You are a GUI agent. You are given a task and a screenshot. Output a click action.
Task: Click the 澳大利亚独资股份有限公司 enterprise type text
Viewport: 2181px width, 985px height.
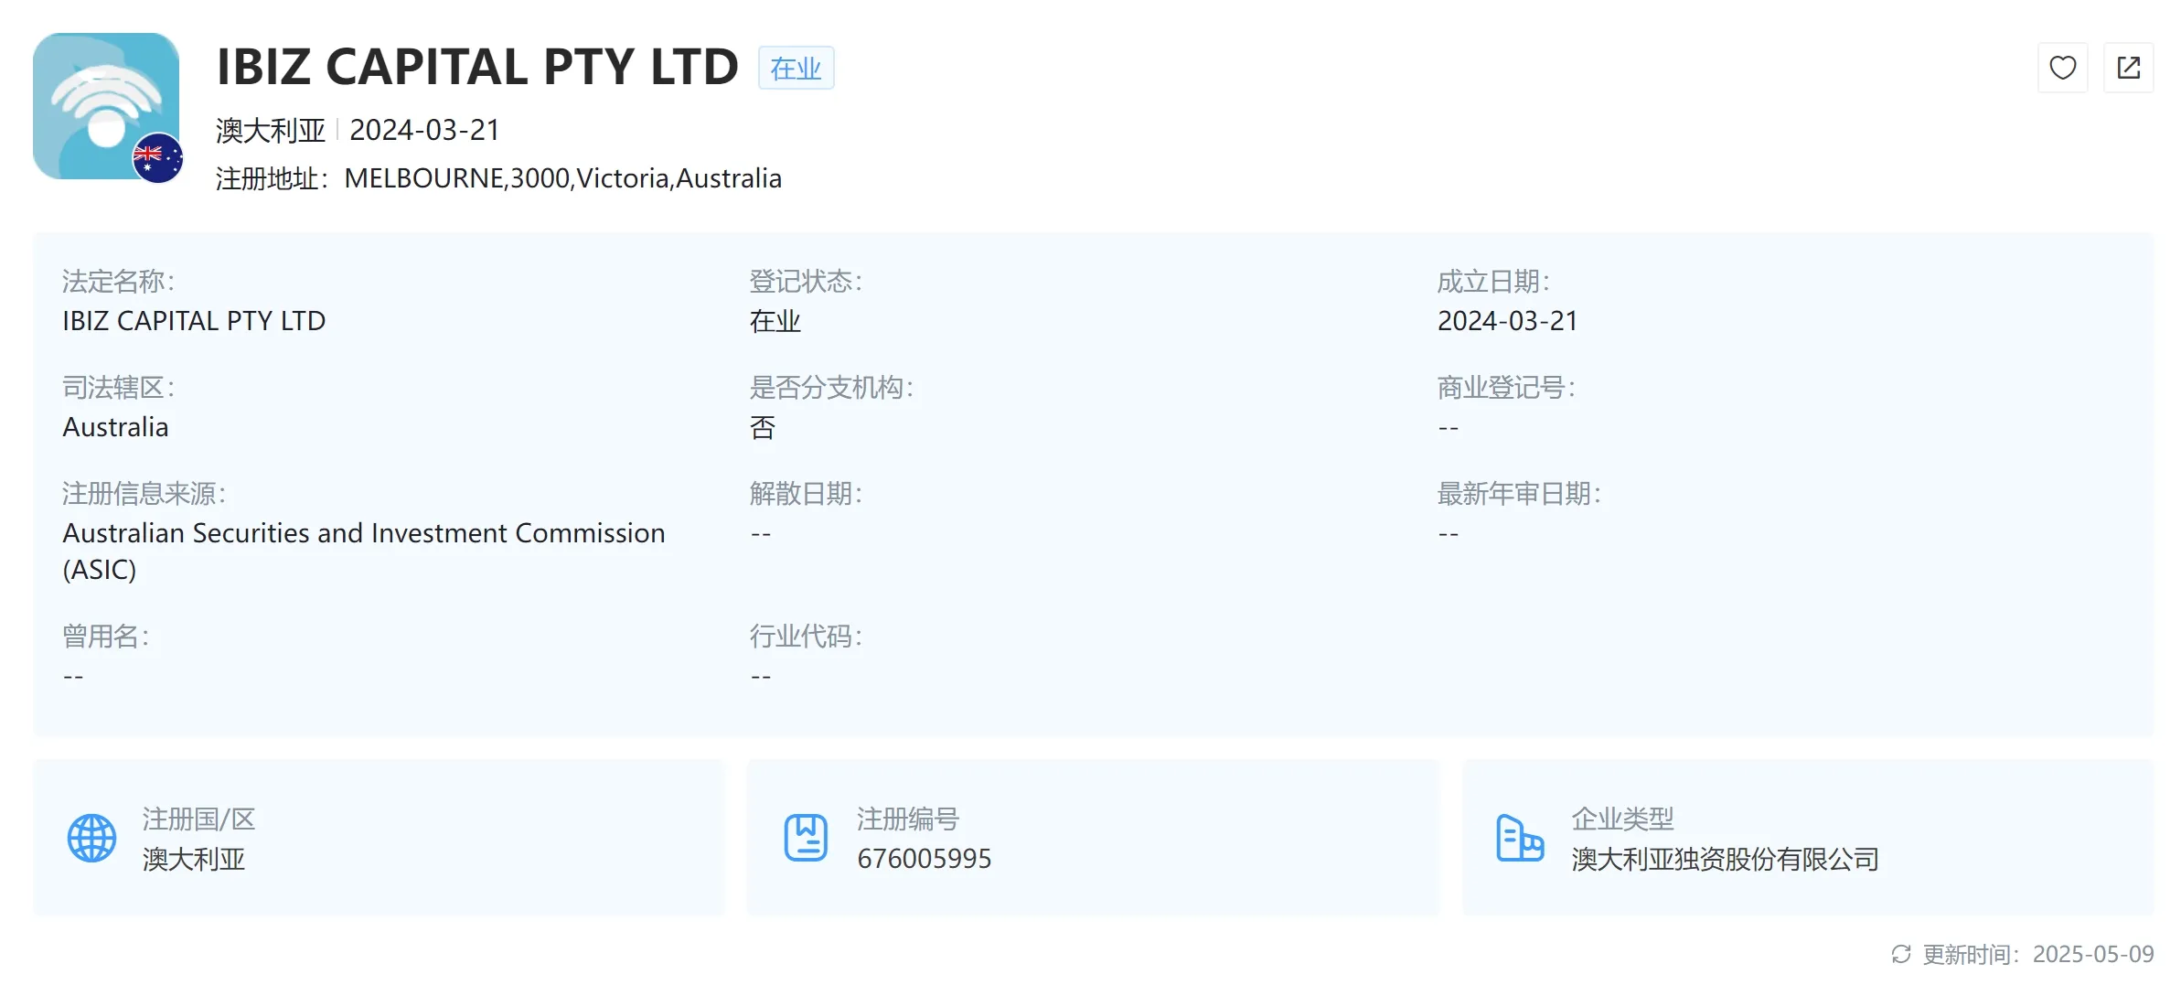[1725, 859]
